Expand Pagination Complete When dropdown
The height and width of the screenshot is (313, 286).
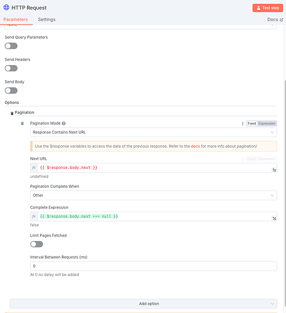coord(153,195)
